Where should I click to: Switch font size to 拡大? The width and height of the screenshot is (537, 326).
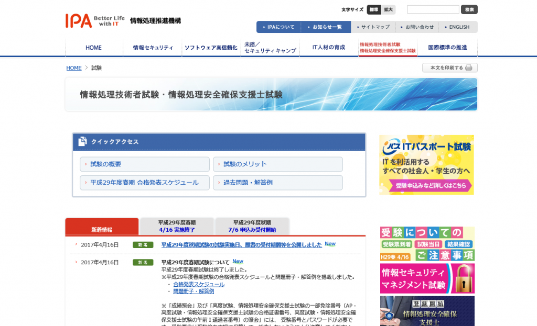tap(388, 9)
